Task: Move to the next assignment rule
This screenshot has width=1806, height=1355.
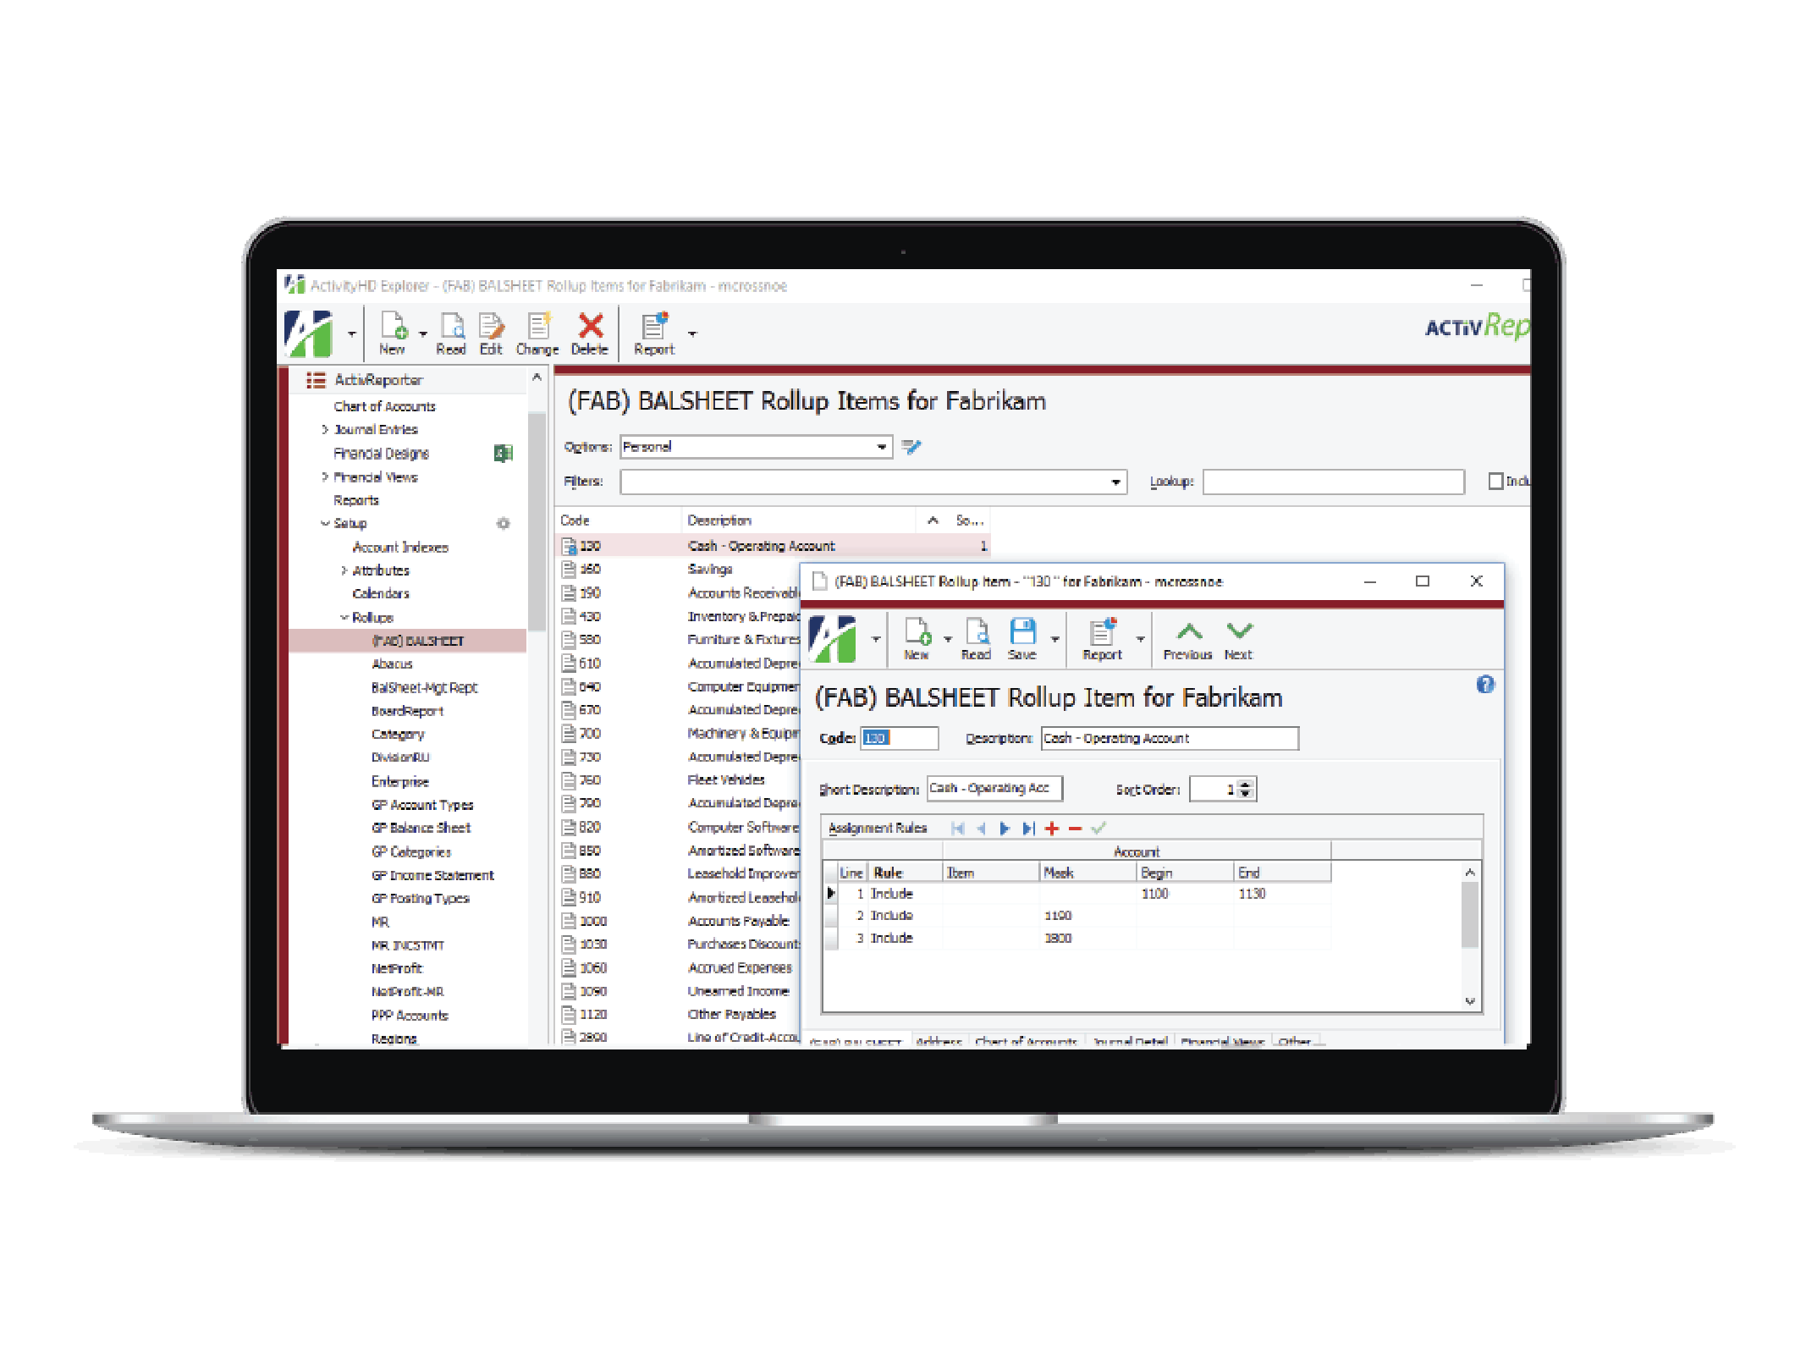Action: 1005,829
